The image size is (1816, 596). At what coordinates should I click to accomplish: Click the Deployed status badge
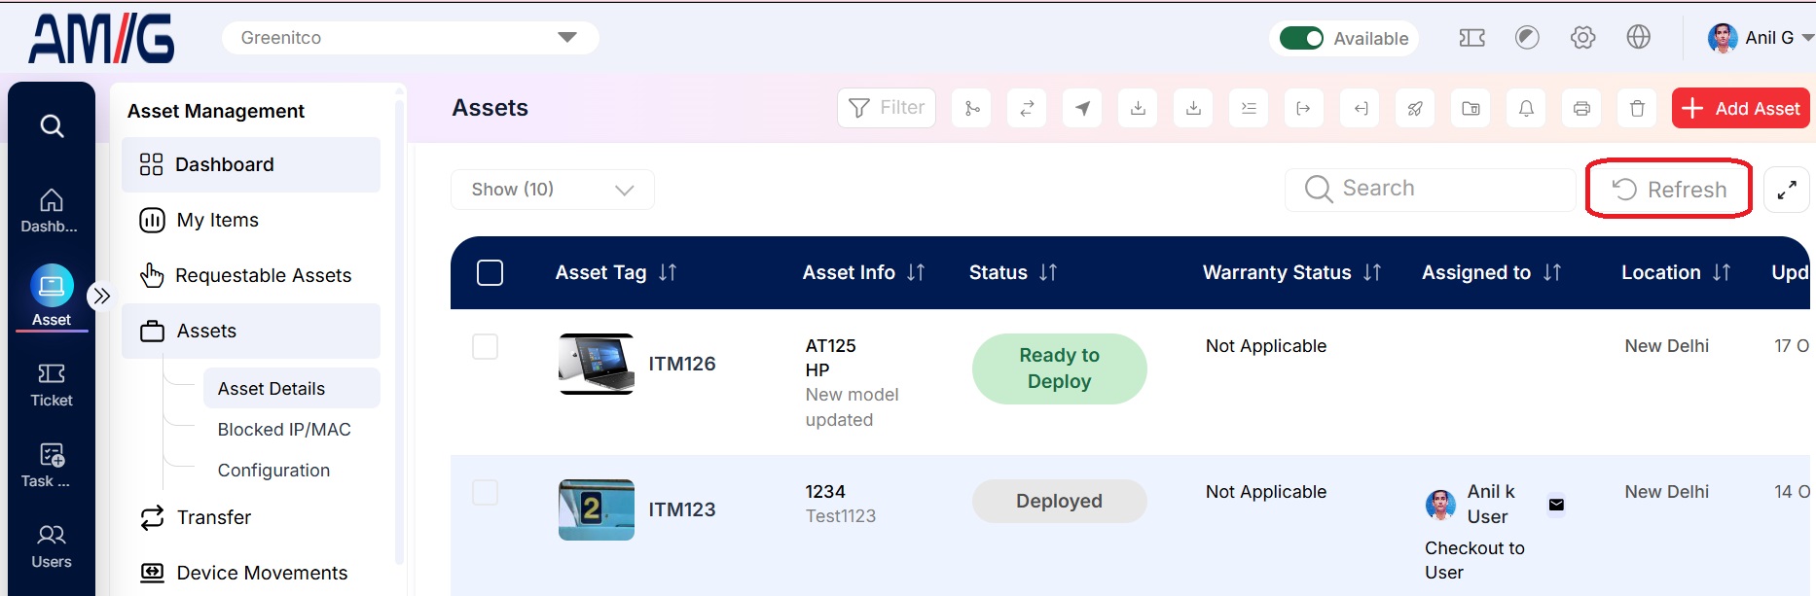point(1059,501)
